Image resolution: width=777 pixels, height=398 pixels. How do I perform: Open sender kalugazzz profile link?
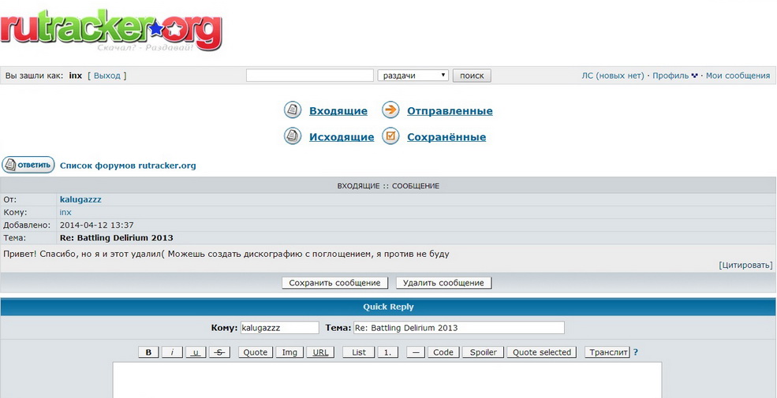click(80, 199)
